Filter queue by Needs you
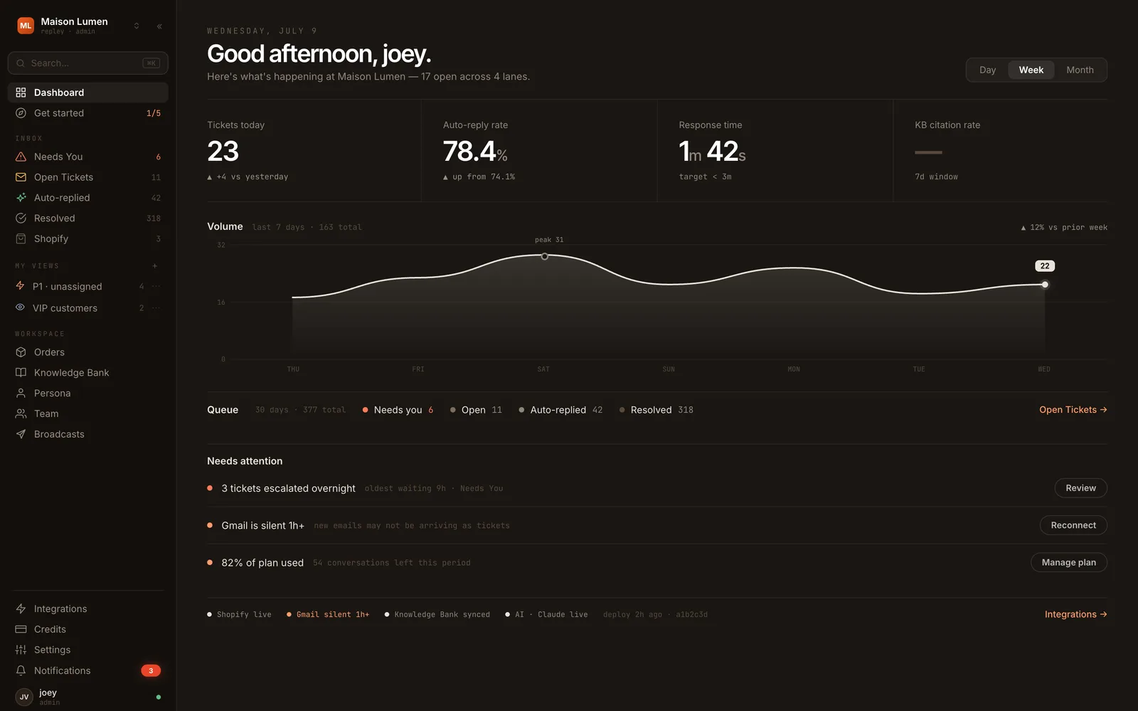Screen dimensions: 1138x711 coord(398,410)
